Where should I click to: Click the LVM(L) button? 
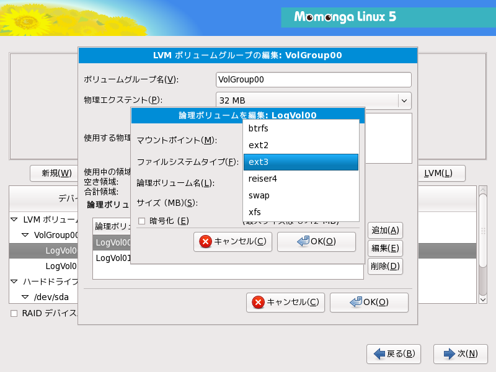point(441,174)
